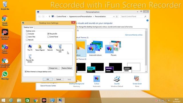The width and height of the screenshot is (183, 103).
Task: Select the Flowers theme
Action: pyautogui.click(x=114, y=48)
